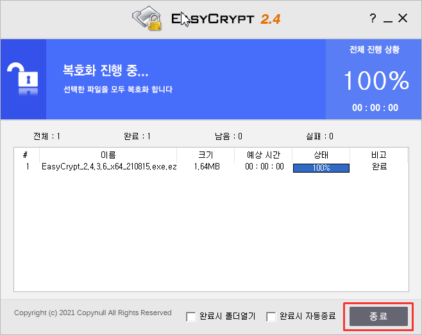Click the EasyCrypt 2.4 title text
This screenshot has height=335, width=422.
pos(226,19)
